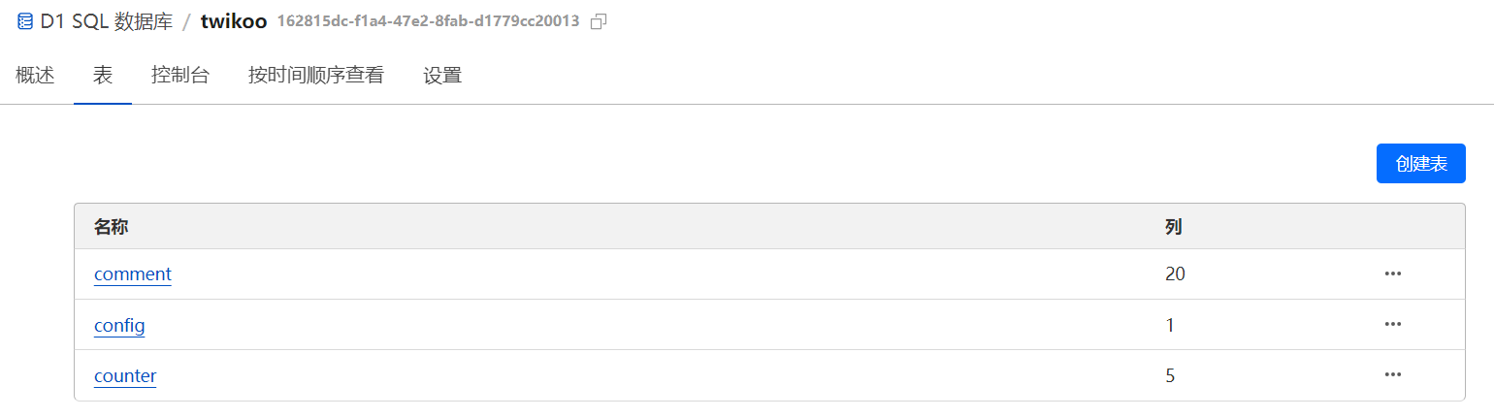The width and height of the screenshot is (1494, 418).
Task: Open the counter table link
Action: pyautogui.click(x=125, y=375)
